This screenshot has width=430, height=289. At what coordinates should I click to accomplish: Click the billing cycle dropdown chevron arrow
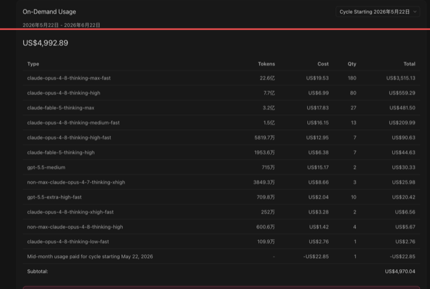(x=414, y=12)
